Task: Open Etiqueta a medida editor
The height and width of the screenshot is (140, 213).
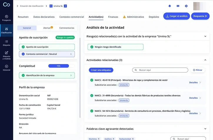Action: point(6,55)
